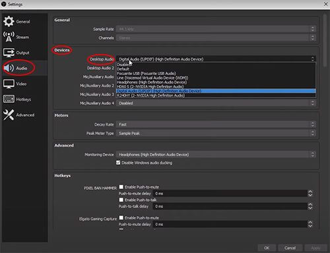
Task: Click PIXEL BAN HAMMER push-to-talk delay field
Action: click(230, 206)
